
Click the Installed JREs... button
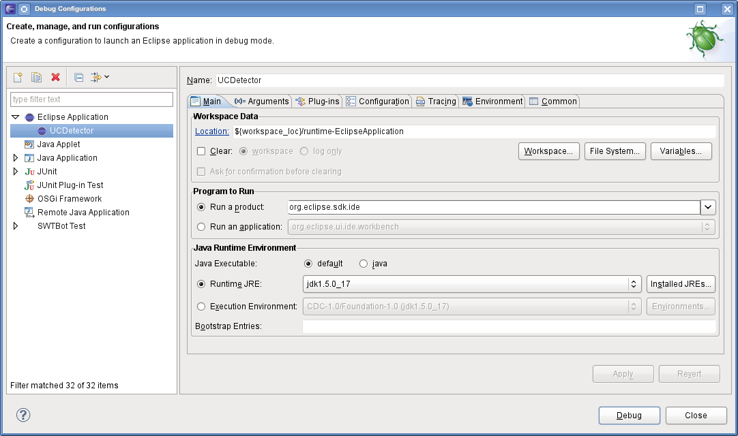click(681, 284)
